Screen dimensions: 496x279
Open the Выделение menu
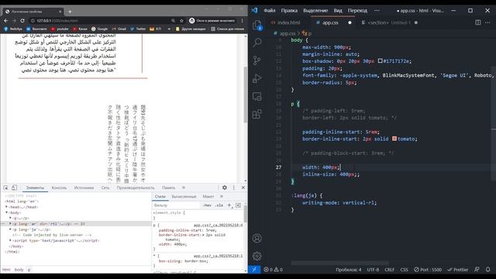pyautogui.click(x=315, y=10)
